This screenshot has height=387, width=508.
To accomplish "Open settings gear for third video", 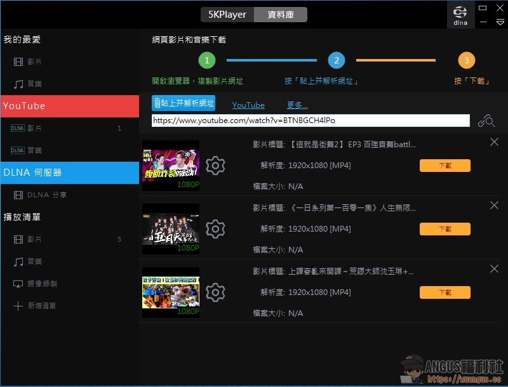I will click(x=216, y=292).
